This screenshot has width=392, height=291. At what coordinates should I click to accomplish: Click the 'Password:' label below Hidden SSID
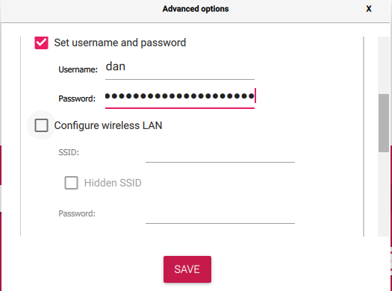pos(77,213)
